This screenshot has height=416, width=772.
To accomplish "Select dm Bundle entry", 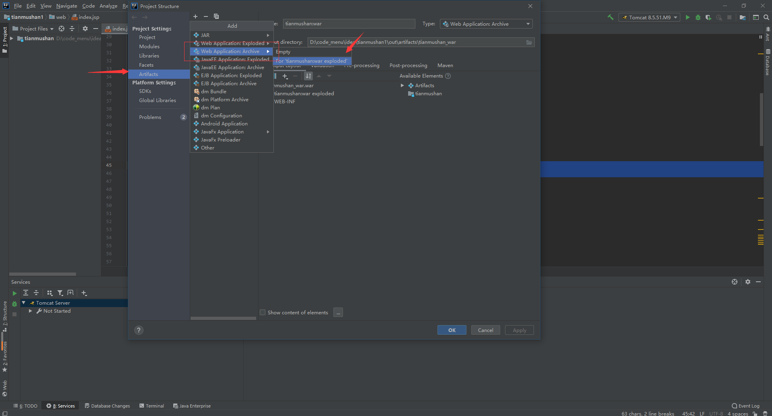I will coord(232,92).
